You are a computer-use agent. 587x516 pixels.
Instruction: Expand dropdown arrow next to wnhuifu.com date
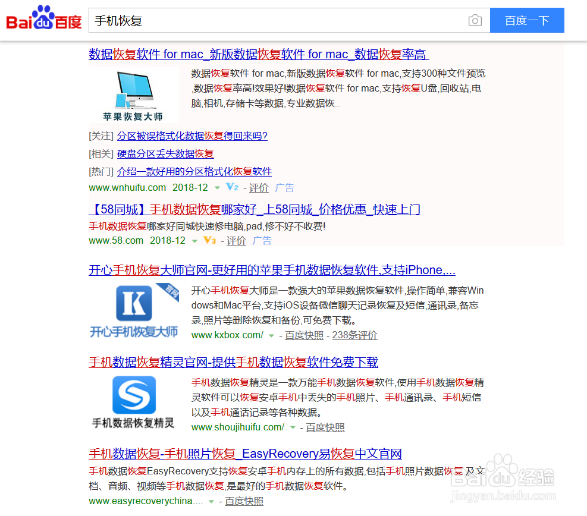[217, 188]
